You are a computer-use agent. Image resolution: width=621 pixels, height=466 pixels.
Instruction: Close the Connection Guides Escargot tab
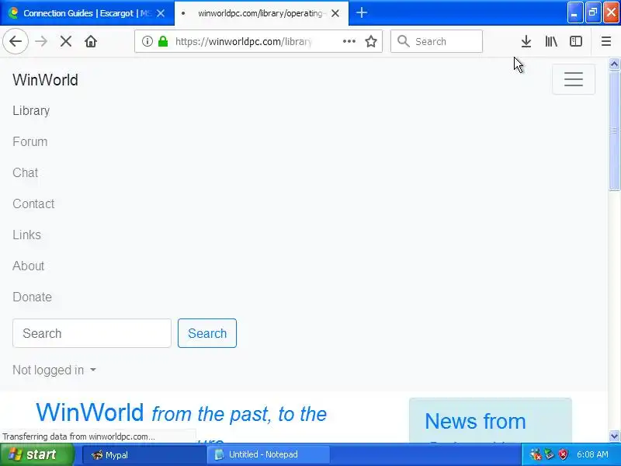pyautogui.click(x=161, y=13)
